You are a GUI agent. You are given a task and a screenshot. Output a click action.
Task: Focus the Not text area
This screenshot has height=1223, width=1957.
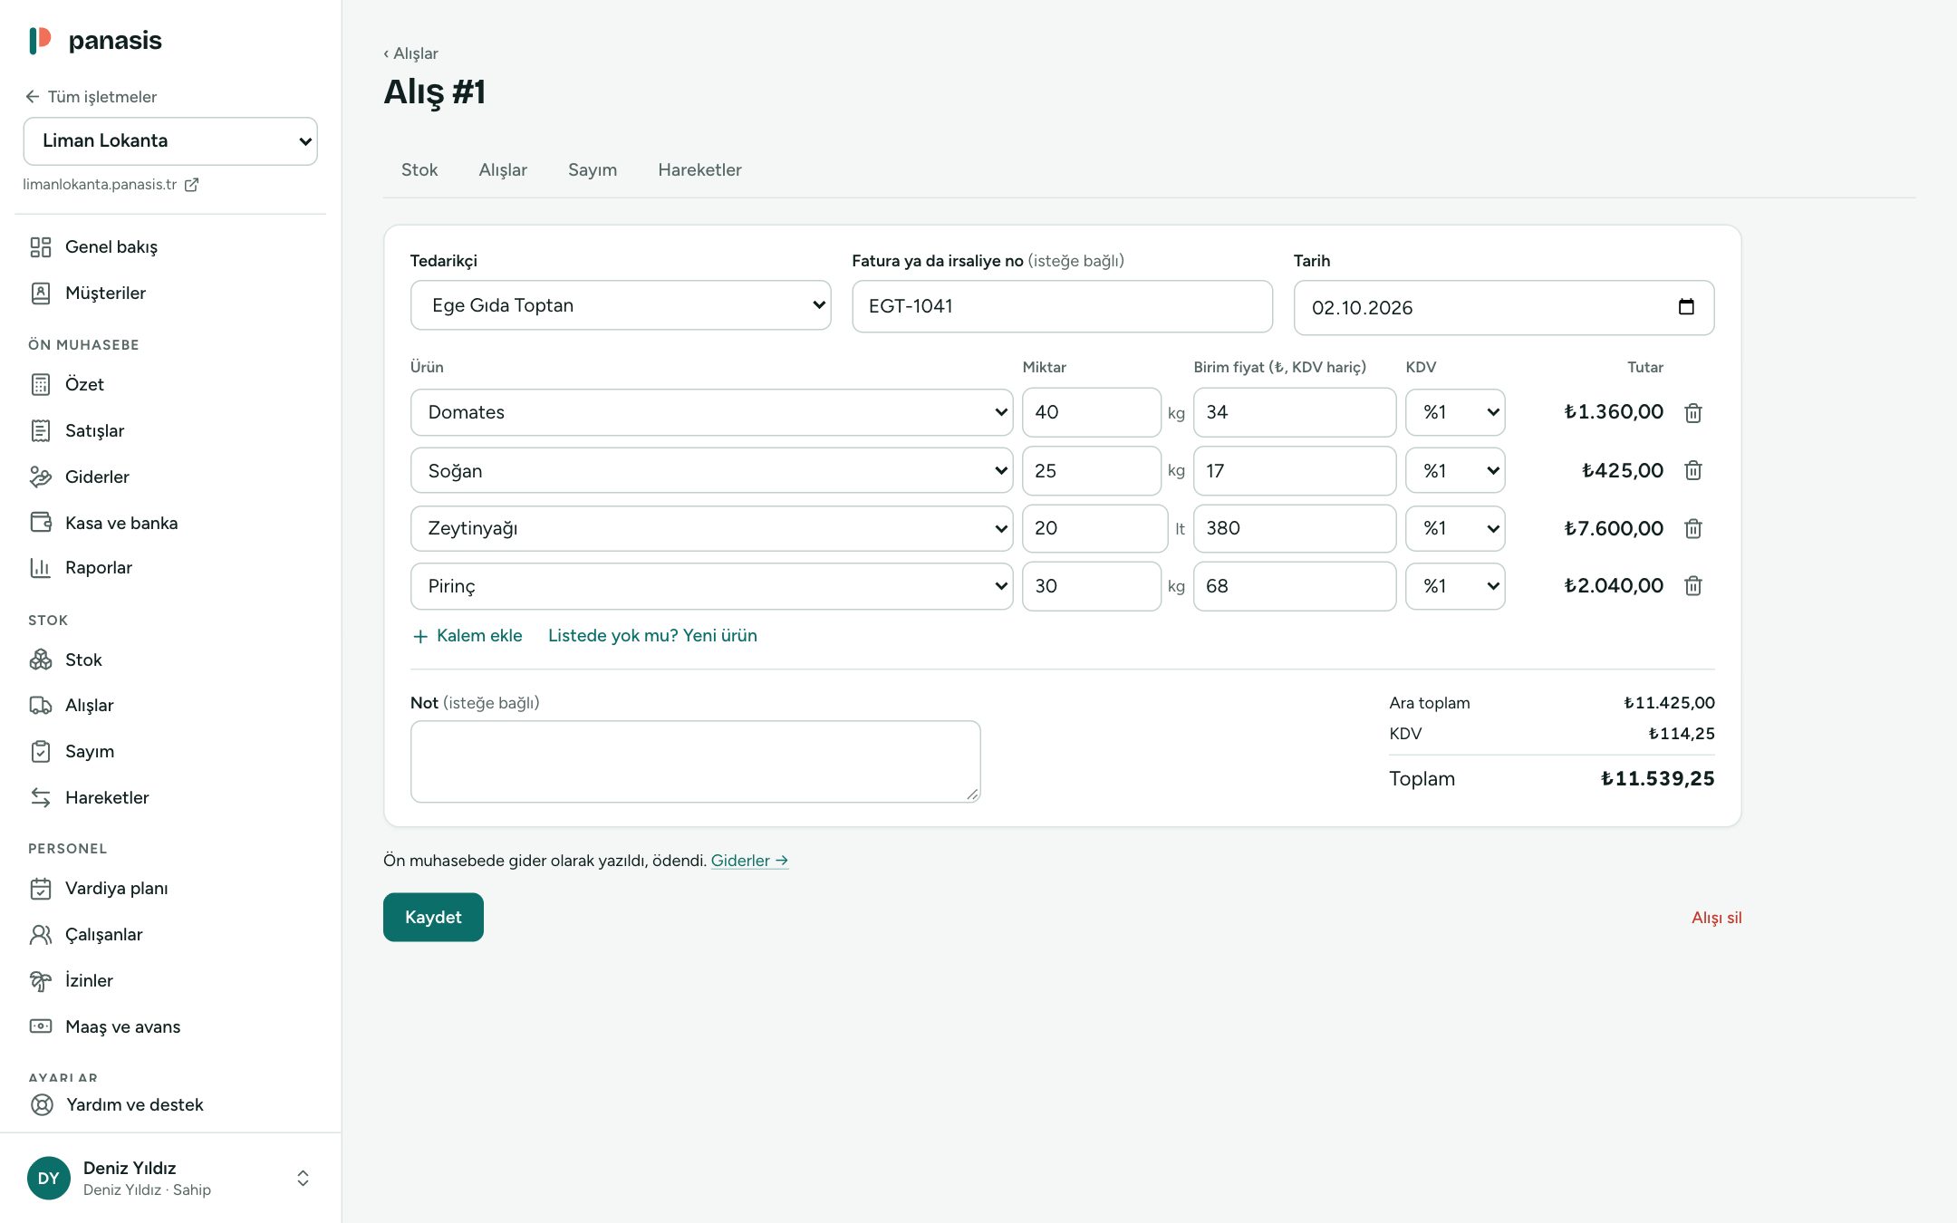(x=695, y=762)
